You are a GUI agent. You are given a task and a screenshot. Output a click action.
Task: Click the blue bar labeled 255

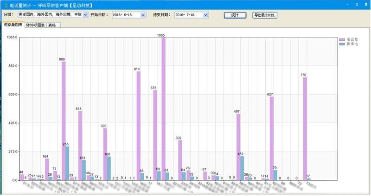[67, 163]
